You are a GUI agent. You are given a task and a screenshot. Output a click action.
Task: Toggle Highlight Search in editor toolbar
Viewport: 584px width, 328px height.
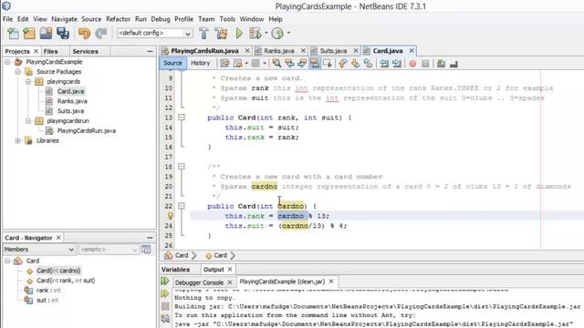tap(314, 63)
